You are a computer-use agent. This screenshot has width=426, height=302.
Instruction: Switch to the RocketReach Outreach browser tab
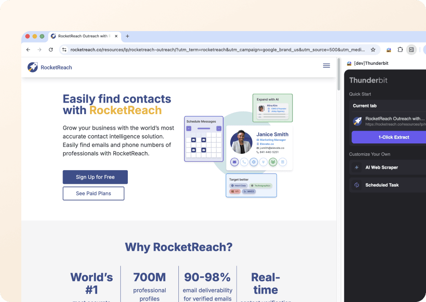click(x=83, y=36)
